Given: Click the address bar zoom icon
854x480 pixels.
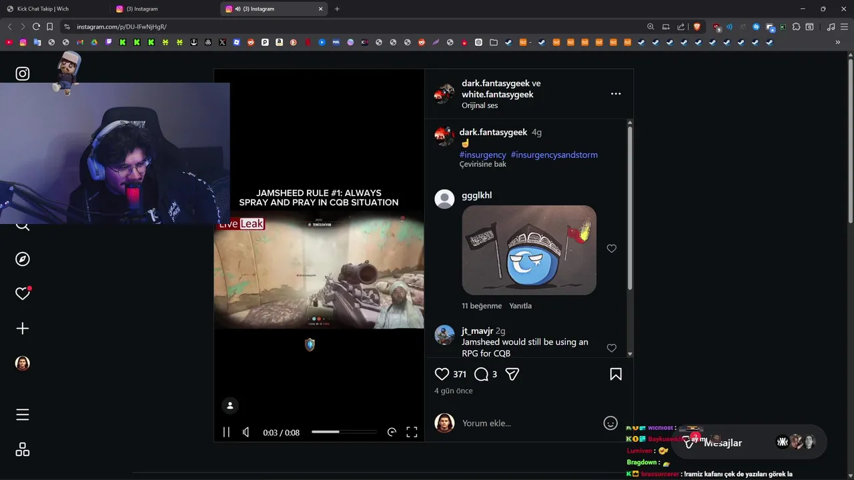Looking at the screenshot, I should tap(651, 27).
